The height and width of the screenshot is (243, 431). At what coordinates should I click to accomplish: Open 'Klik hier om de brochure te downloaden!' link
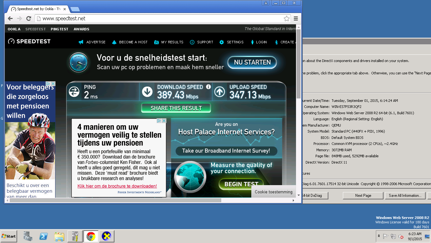coord(117,186)
